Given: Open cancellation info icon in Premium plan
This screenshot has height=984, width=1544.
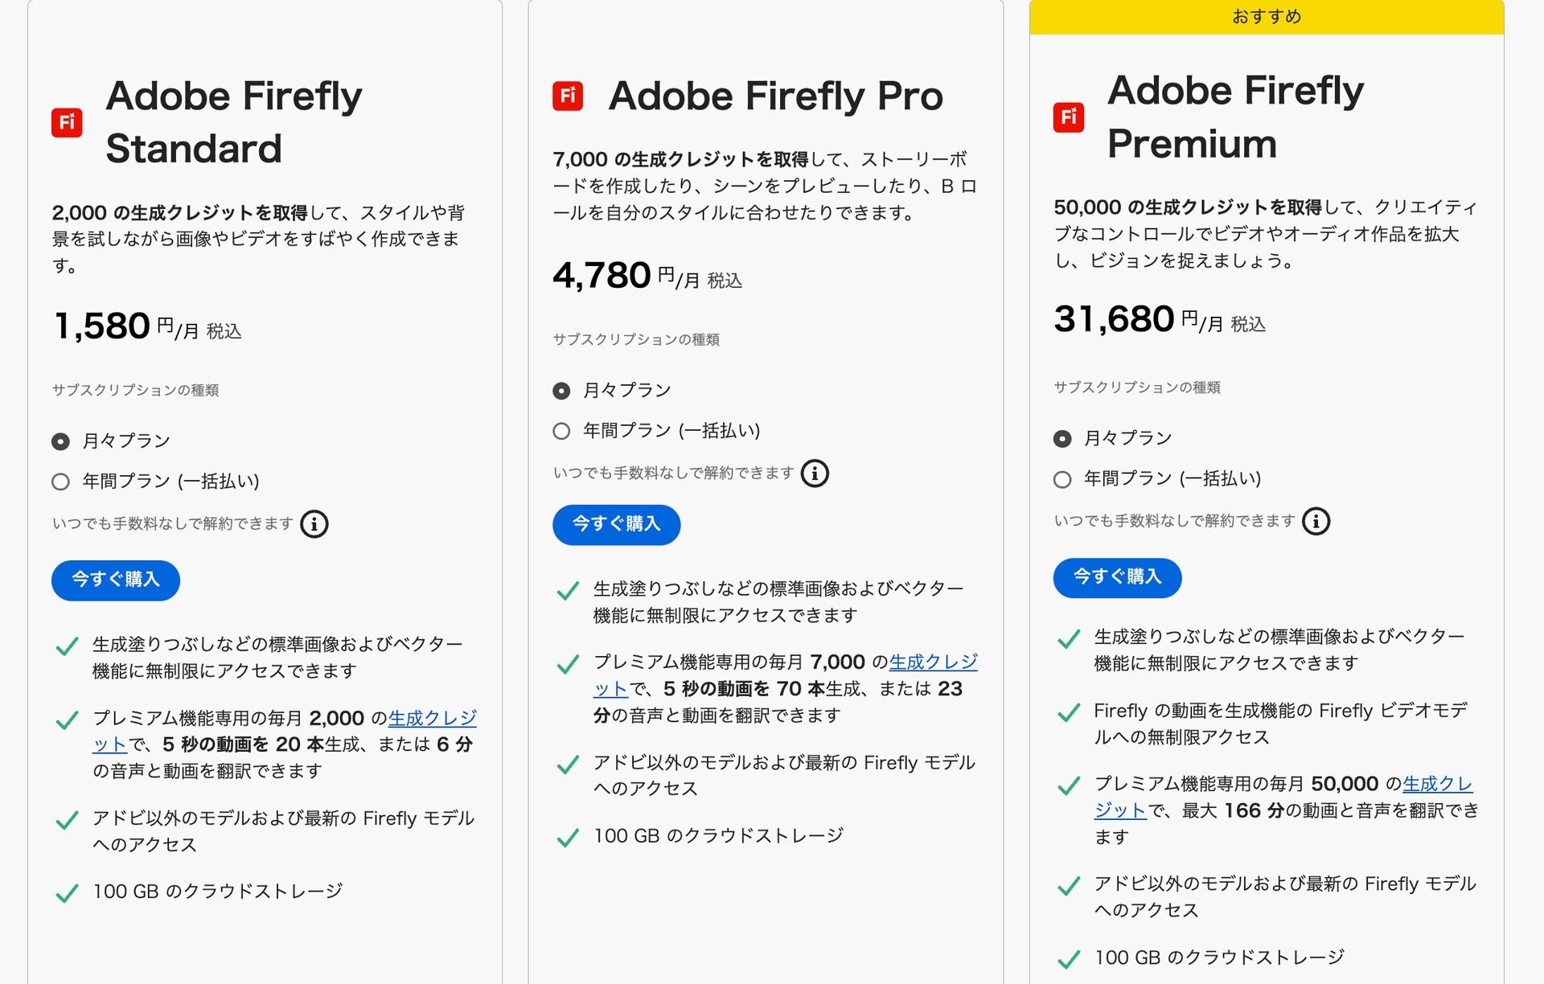Looking at the screenshot, I should (x=1316, y=521).
